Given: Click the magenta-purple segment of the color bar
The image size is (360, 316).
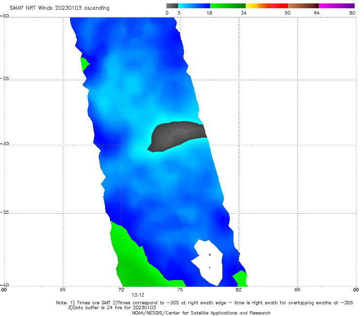Looking at the screenshot, I should [337, 6].
